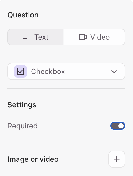Expand the chevron arrow next to Checkbox
133x176 pixels.
(x=114, y=72)
